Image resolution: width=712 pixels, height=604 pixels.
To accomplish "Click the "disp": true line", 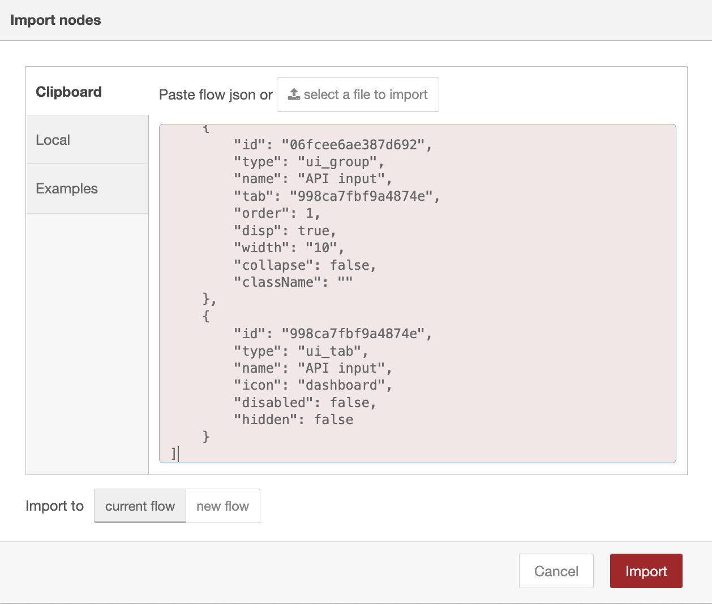I will 285,231.
